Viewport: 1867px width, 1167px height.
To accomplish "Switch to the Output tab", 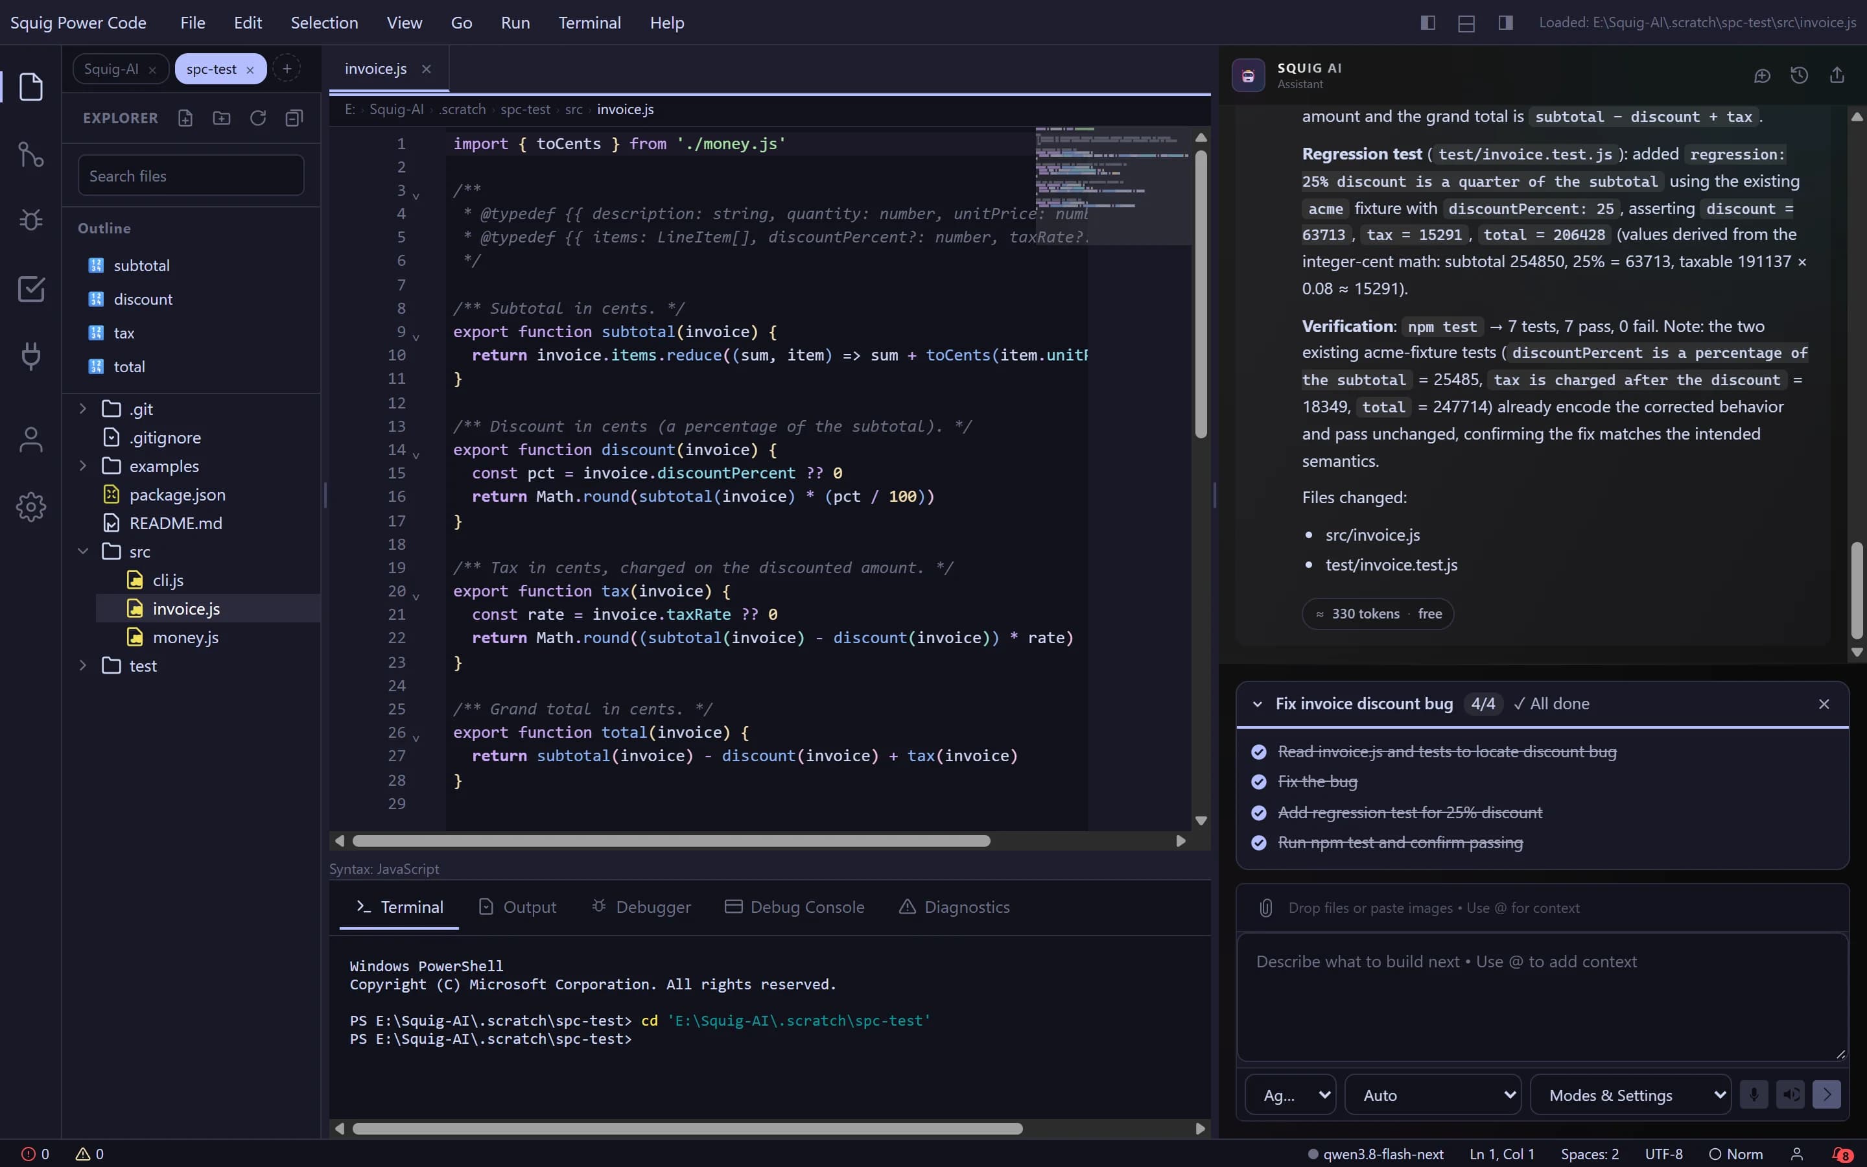I will click(518, 907).
